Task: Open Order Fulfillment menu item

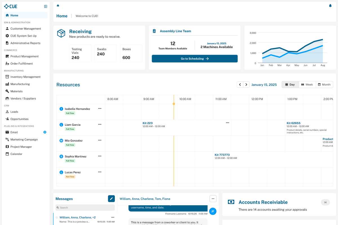Action: tap(26, 64)
